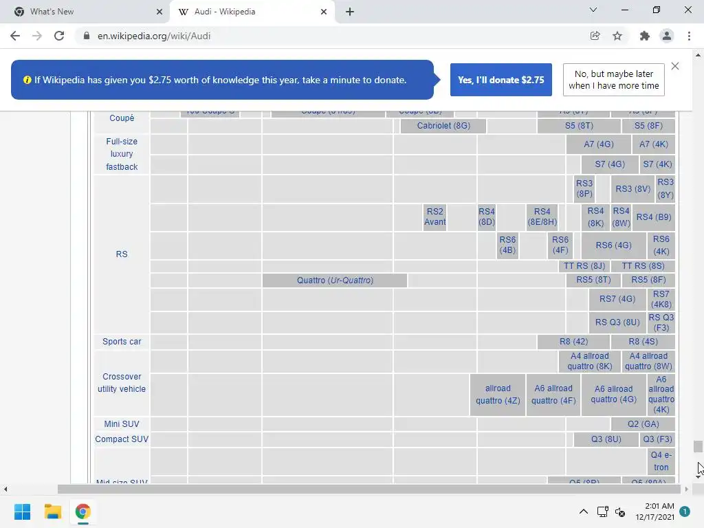Click the horizontal scrollbar thumb
The height and width of the screenshot is (528, 704).
tap(369, 489)
